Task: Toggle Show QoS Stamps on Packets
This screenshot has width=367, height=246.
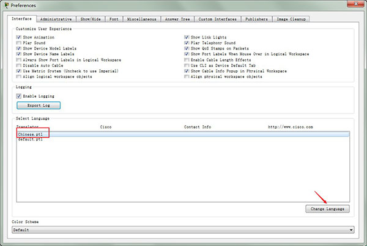Action: click(187, 48)
